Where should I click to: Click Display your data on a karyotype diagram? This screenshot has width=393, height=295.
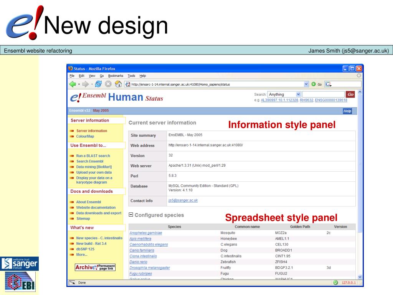tap(94, 180)
